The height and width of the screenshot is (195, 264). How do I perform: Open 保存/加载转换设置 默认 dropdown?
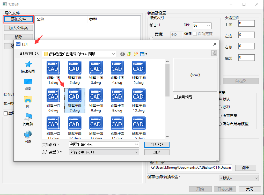(x=239, y=178)
